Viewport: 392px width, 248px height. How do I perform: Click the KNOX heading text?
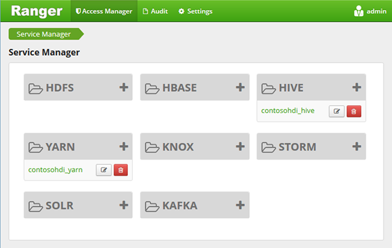coord(178,147)
